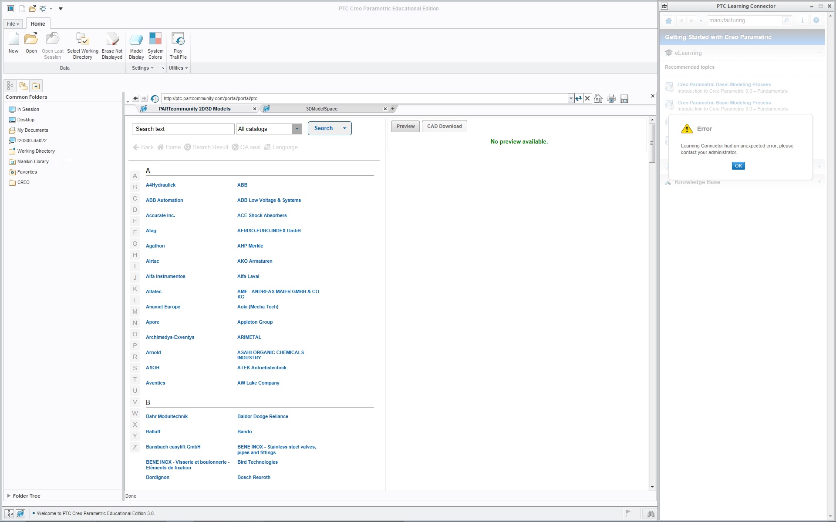Open the Settings group dropdown
The height and width of the screenshot is (522, 836).
pyautogui.click(x=142, y=68)
